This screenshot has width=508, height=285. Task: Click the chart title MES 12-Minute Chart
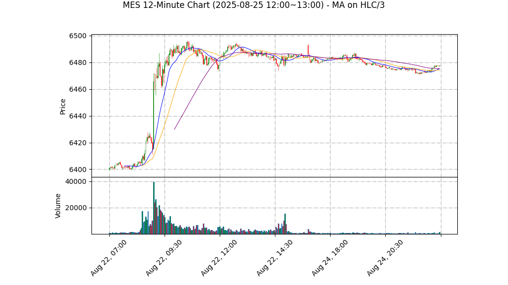[x=254, y=5]
